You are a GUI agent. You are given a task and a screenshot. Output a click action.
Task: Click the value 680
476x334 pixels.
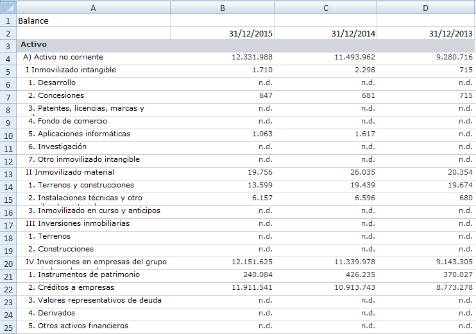pyautogui.click(x=466, y=198)
